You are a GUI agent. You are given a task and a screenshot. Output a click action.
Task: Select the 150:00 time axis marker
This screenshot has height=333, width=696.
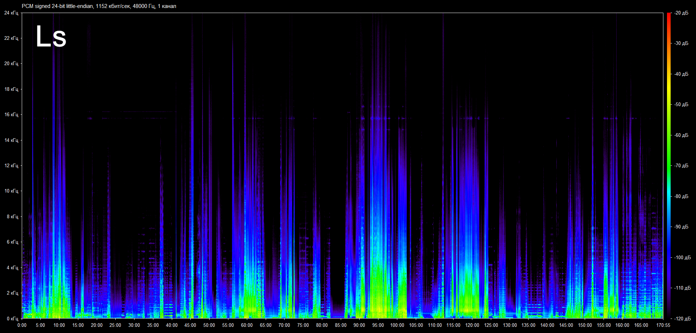click(585, 325)
